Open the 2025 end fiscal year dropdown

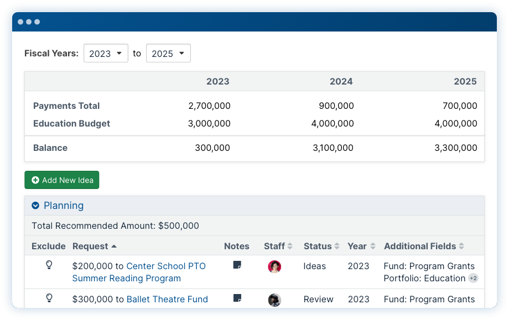[x=168, y=53]
